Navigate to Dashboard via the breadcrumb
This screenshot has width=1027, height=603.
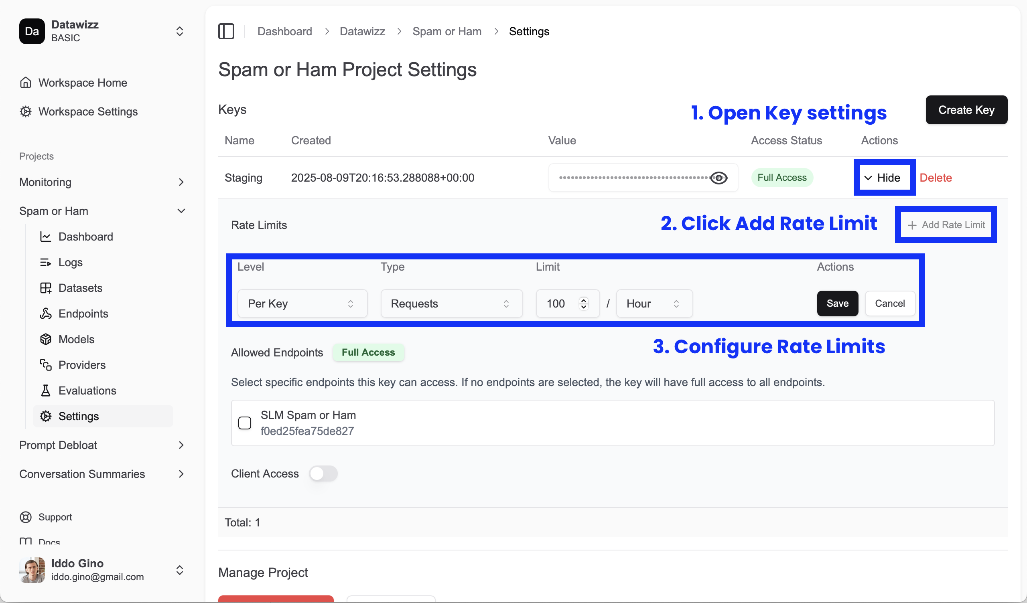[284, 31]
